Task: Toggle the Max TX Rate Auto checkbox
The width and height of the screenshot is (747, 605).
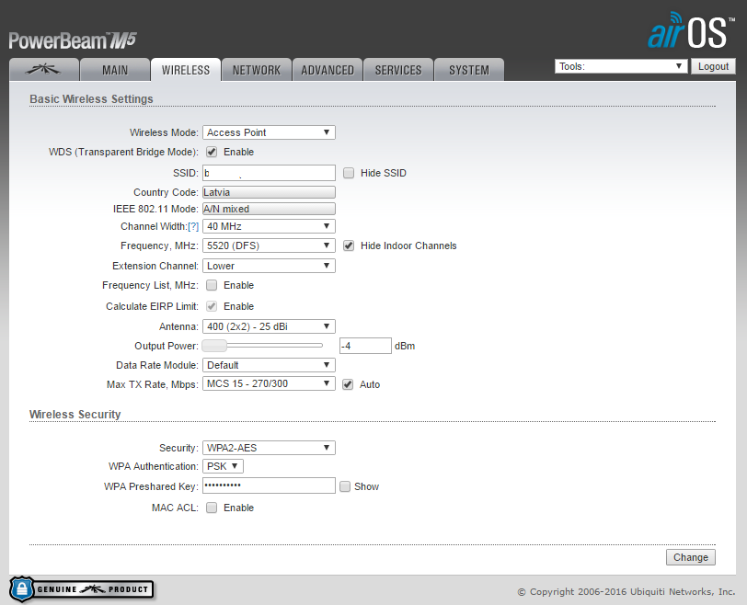Action: click(x=348, y=384)
